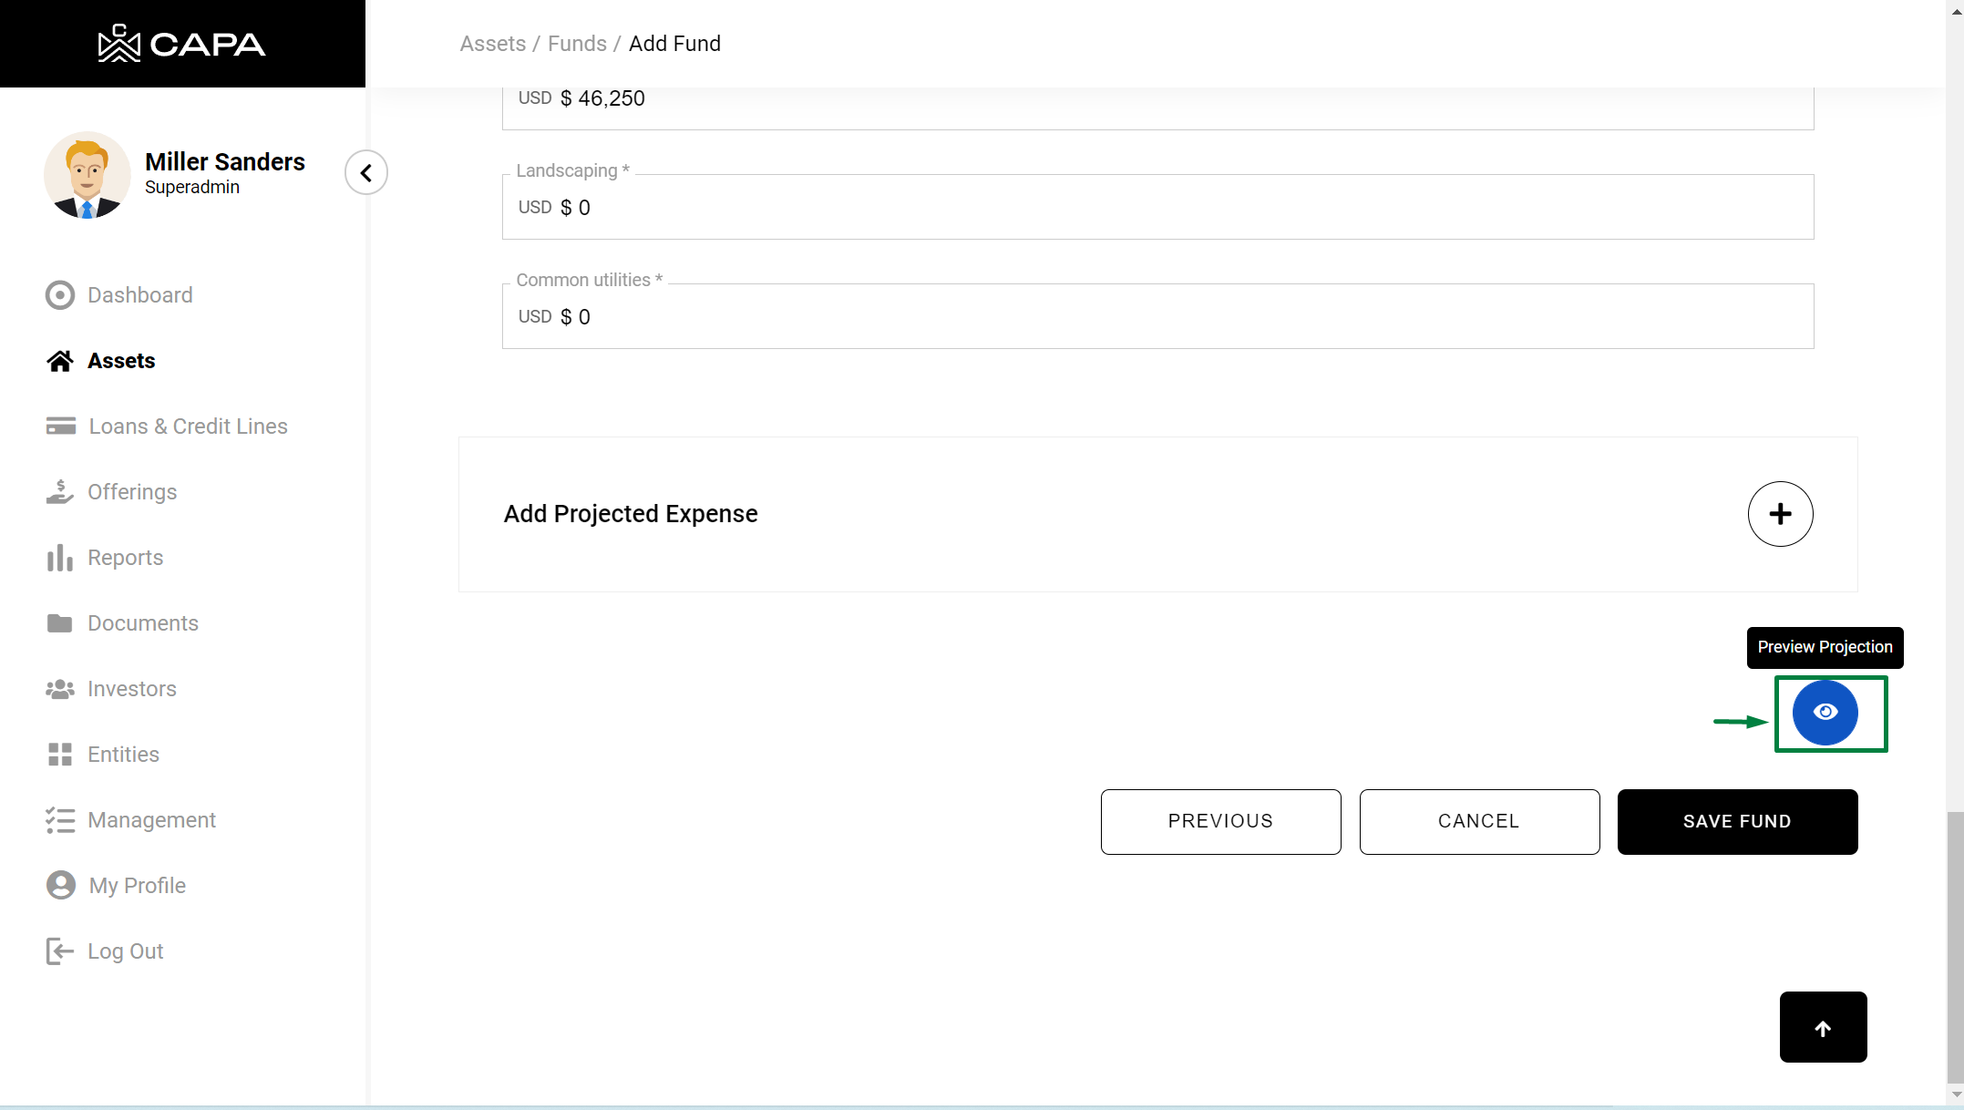Open Reports bar chart icon
Image resolution: width=1964 pixels, height=1110 pixels.
click(x=60, y=558)
